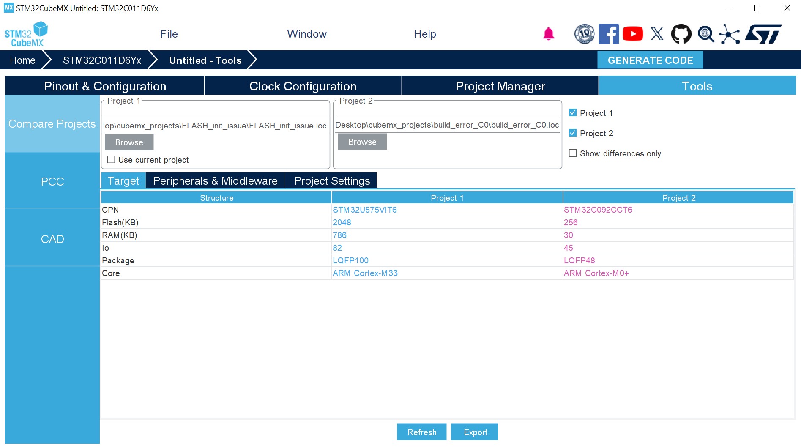Click the globe search icon
The width and height of the screenshot is (801, 448).
tap(706, 34)
